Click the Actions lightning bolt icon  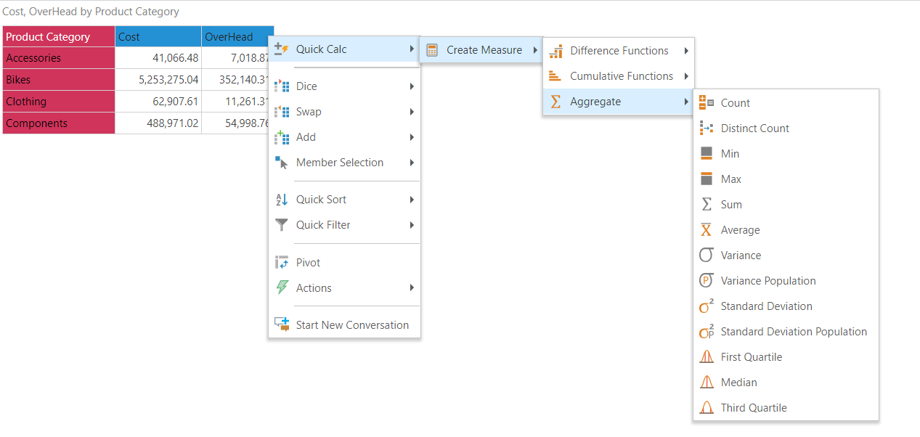[282, 288]
